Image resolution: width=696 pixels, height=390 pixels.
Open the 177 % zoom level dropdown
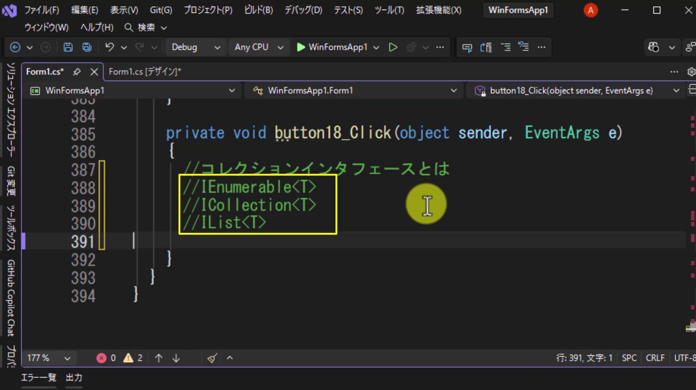49,358
